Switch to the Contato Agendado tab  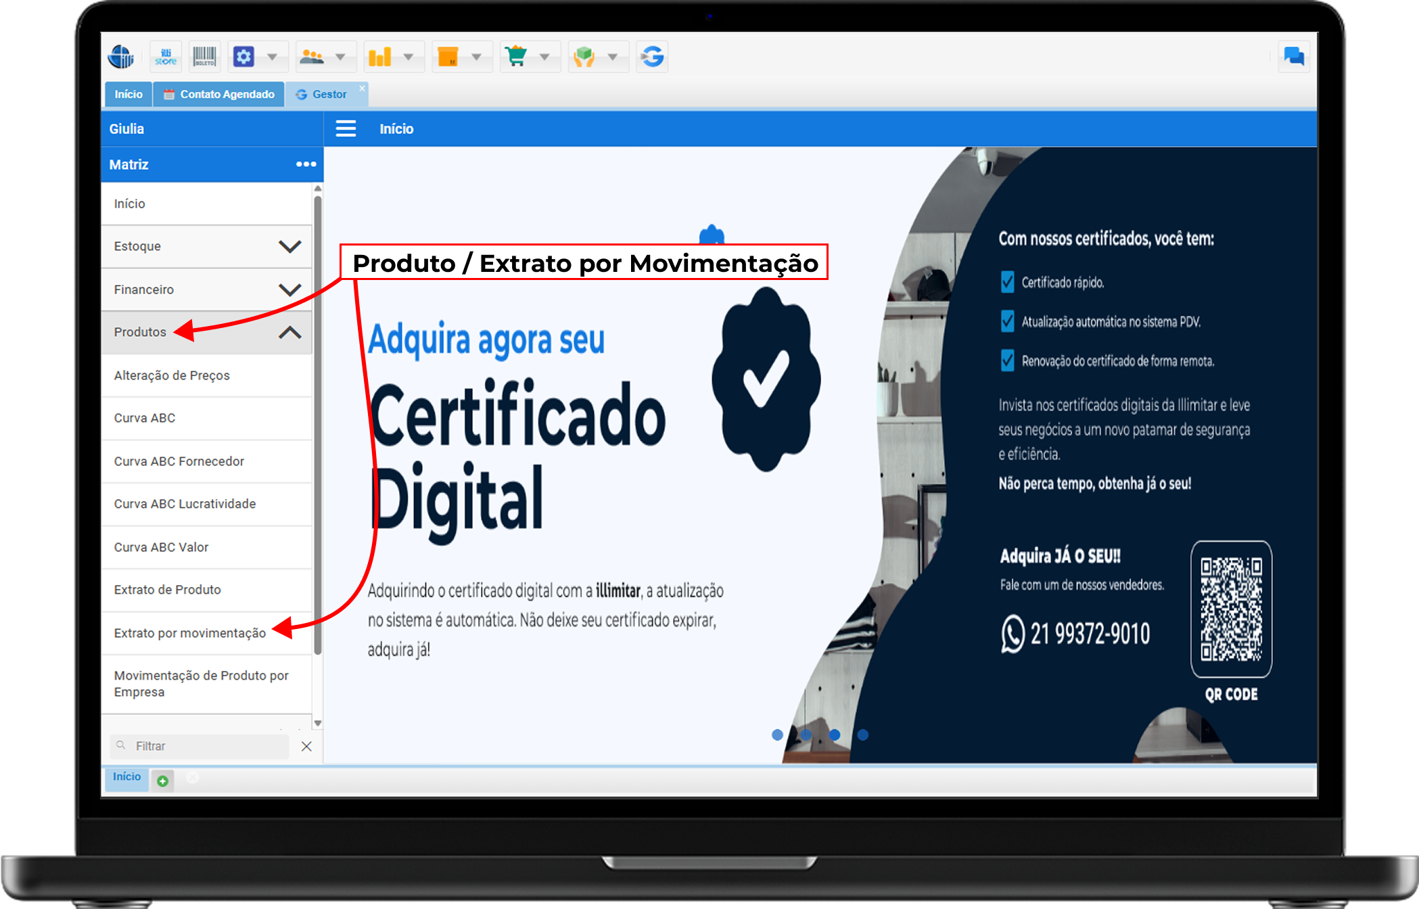[219, 94]
